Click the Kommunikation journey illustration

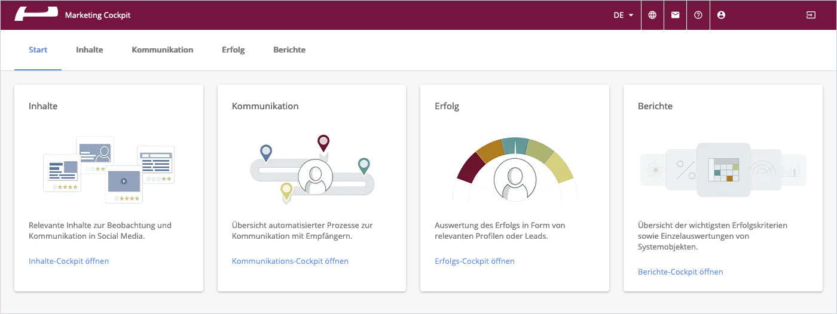tap(311, 170)
